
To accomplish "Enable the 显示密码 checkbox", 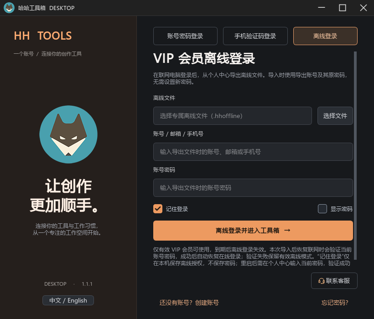I will (x=322, y=209).
